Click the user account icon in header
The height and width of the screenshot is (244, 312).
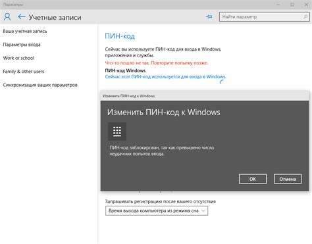(7, 16)
